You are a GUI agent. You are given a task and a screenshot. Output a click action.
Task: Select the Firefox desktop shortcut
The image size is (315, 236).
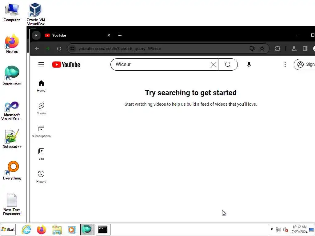click(12, 44)
